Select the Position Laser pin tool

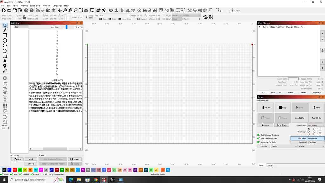coord(5,66)
